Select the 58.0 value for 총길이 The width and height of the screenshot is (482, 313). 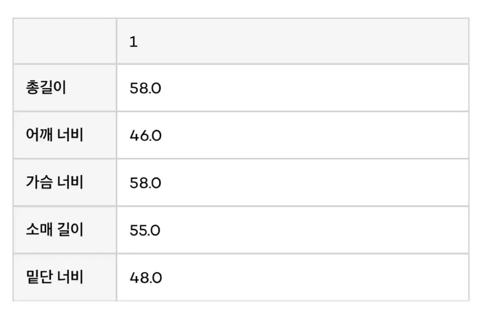[x=145, y=89]
